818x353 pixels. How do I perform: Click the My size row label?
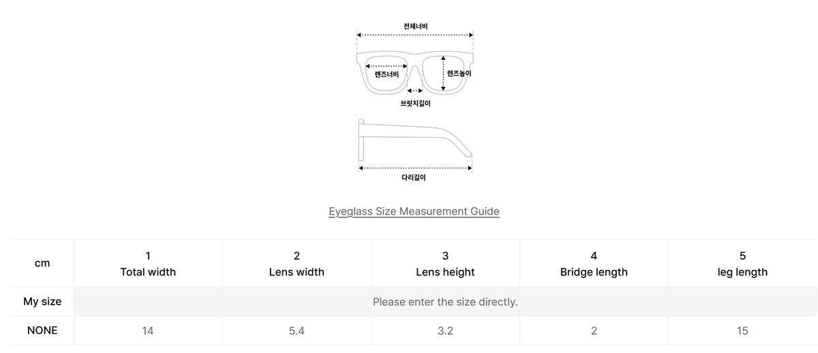pos(42,301)
